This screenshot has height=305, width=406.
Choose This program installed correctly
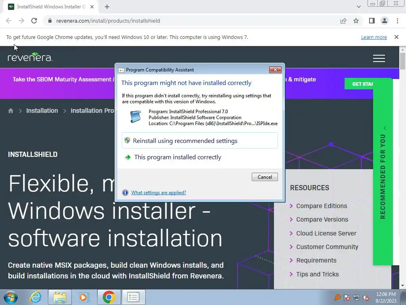coord(200,157)
